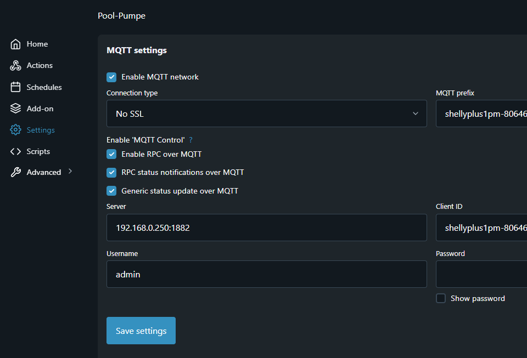Disable the Enable MQTT network checkbox
This screenshot has width=527, height=358.
[111, 77]
